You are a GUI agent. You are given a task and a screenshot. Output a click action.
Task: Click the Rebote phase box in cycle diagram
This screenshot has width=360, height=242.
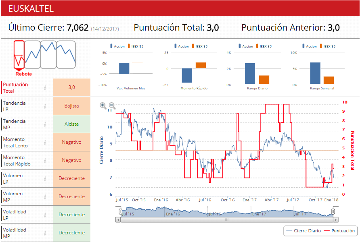click(19, 54)
